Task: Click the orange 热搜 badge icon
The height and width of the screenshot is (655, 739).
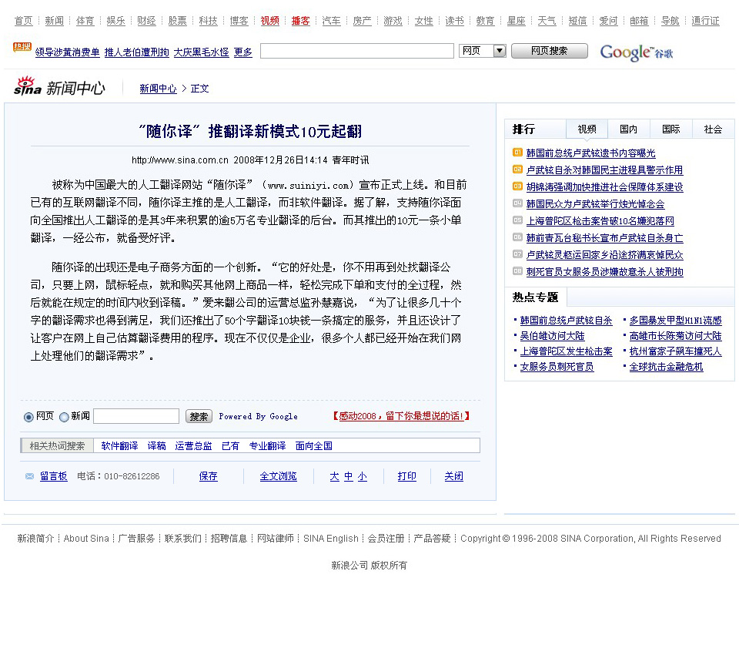Action: coord(22,47)
